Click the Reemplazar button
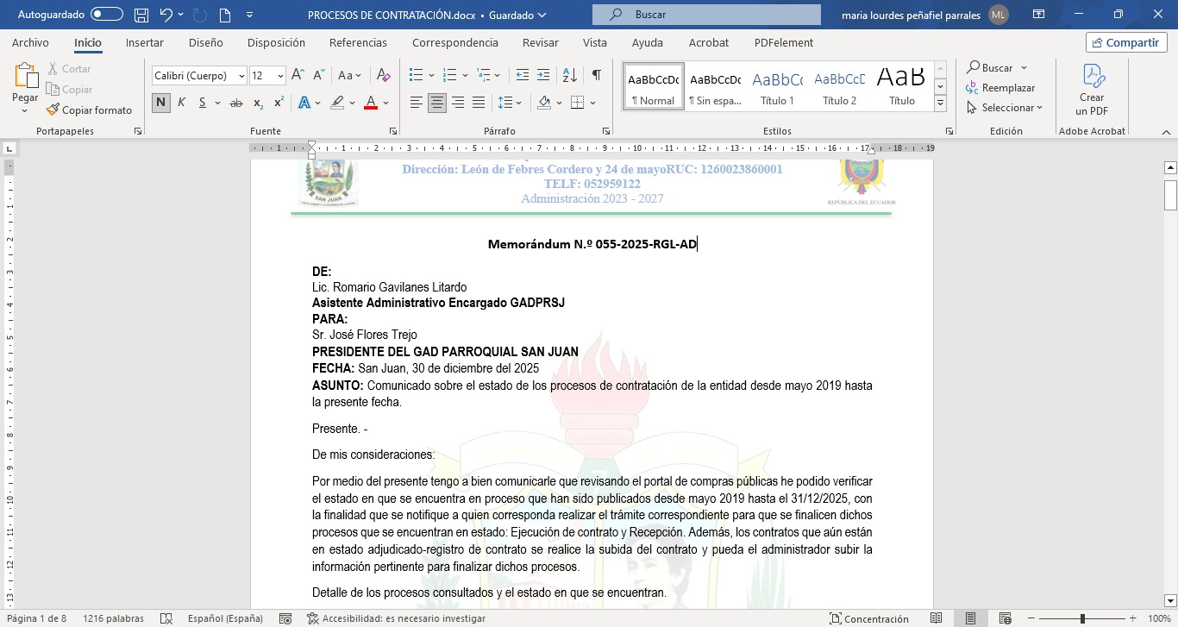Image resolution: width=1178 pixels, height=627 pixels. 1000,88
